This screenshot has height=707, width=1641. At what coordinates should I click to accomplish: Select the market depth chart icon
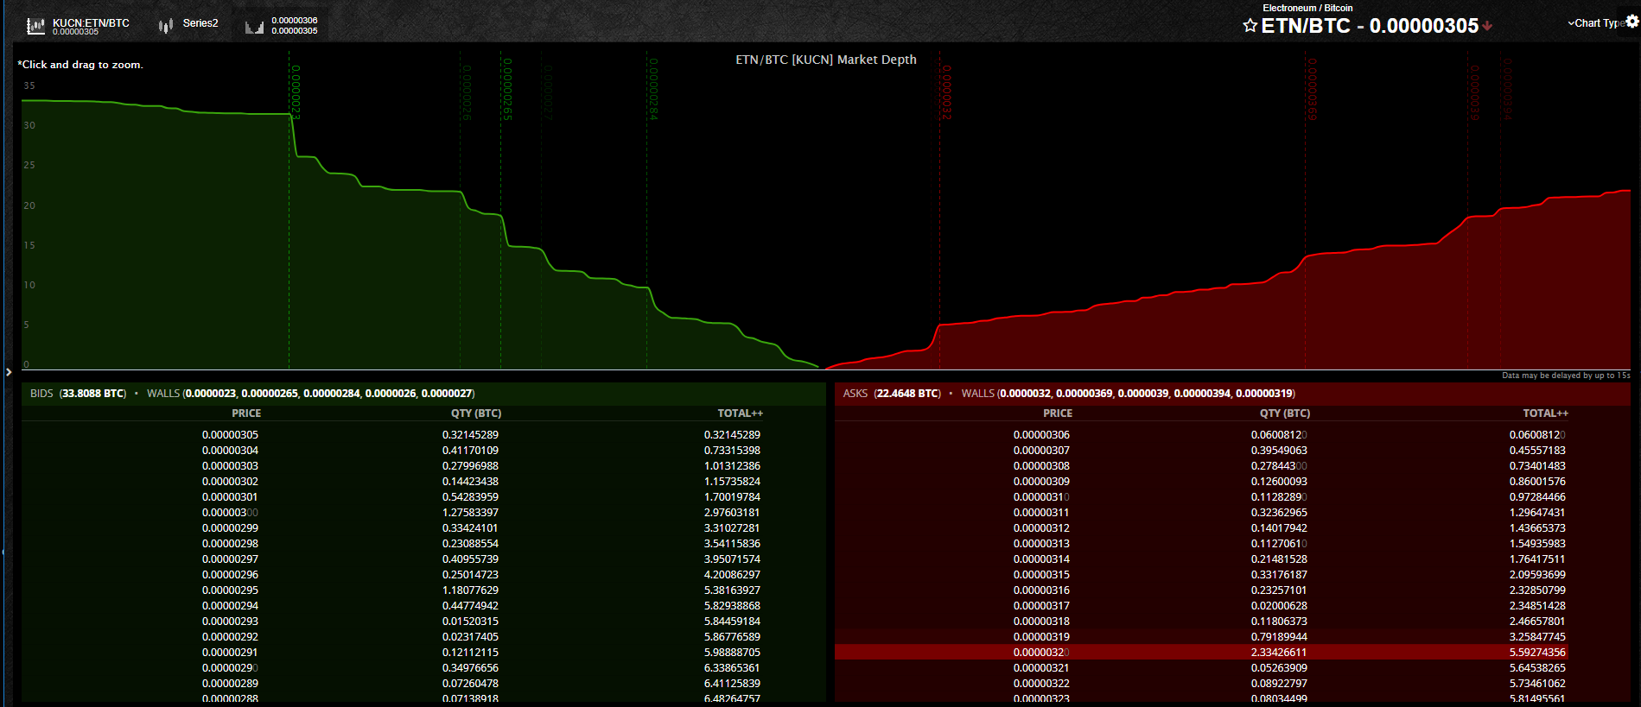(x=254, y=27)
